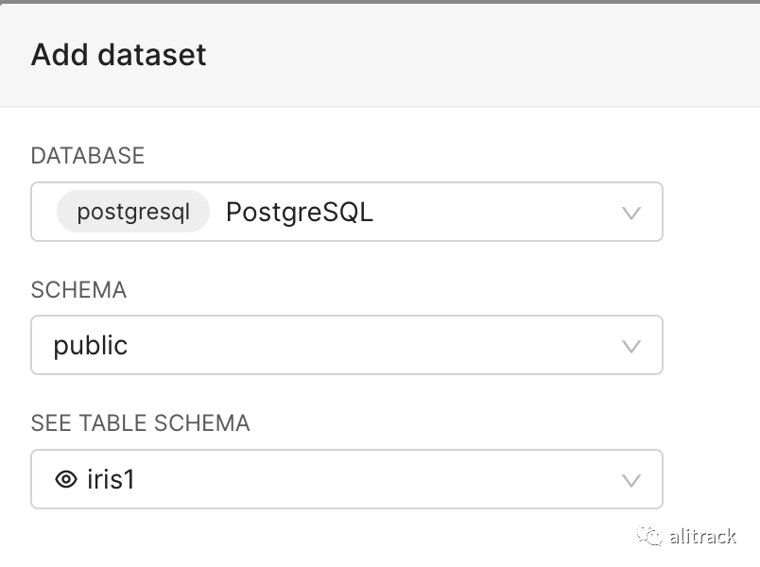Open the SCHEMA dropdown arrow
This screenshot has width=760, height=567.
point(631,346)
